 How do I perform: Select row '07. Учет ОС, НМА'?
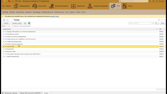80,46
